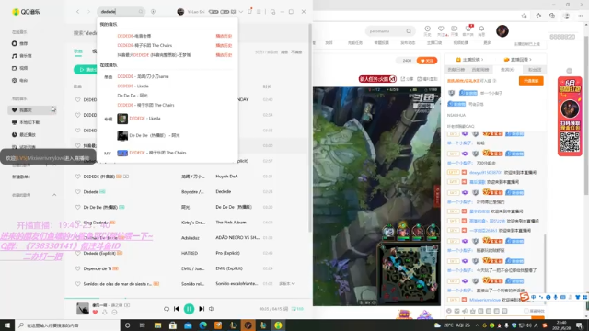Open the green play queue icon
This screenshot has width=589, height=331.
297,309
